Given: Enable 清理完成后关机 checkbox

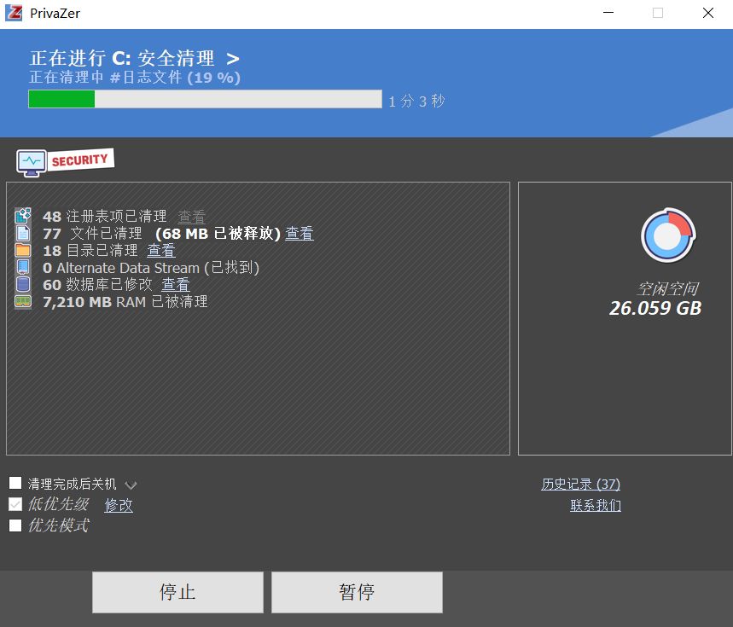Looking at the screenshot, I should (15, 483).
